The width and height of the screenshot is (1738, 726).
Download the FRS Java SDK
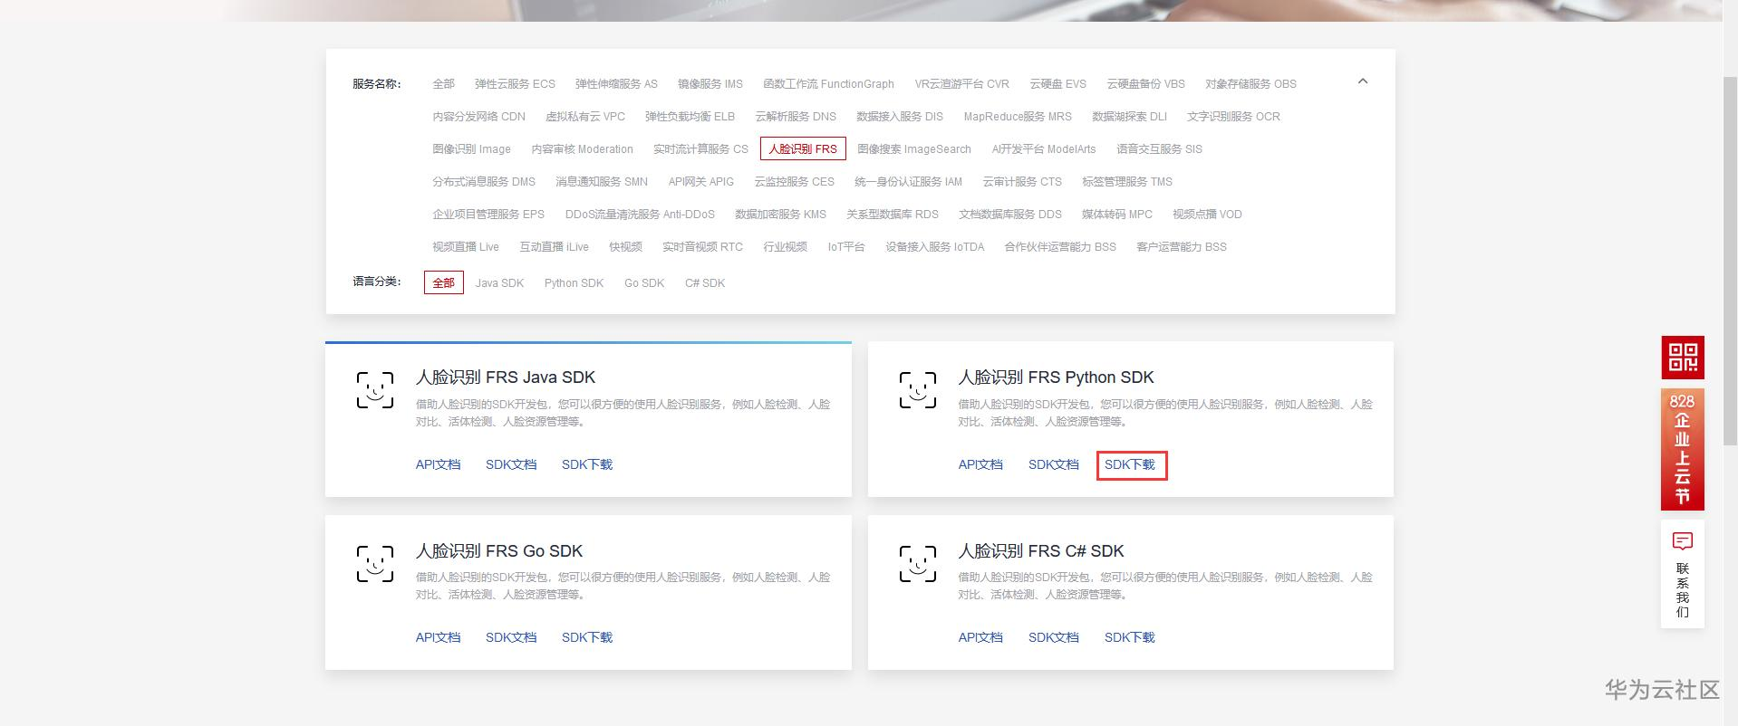coord(587,464)
